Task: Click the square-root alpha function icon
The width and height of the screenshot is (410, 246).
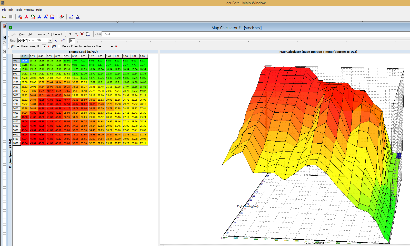Action: tap(63, 40)
